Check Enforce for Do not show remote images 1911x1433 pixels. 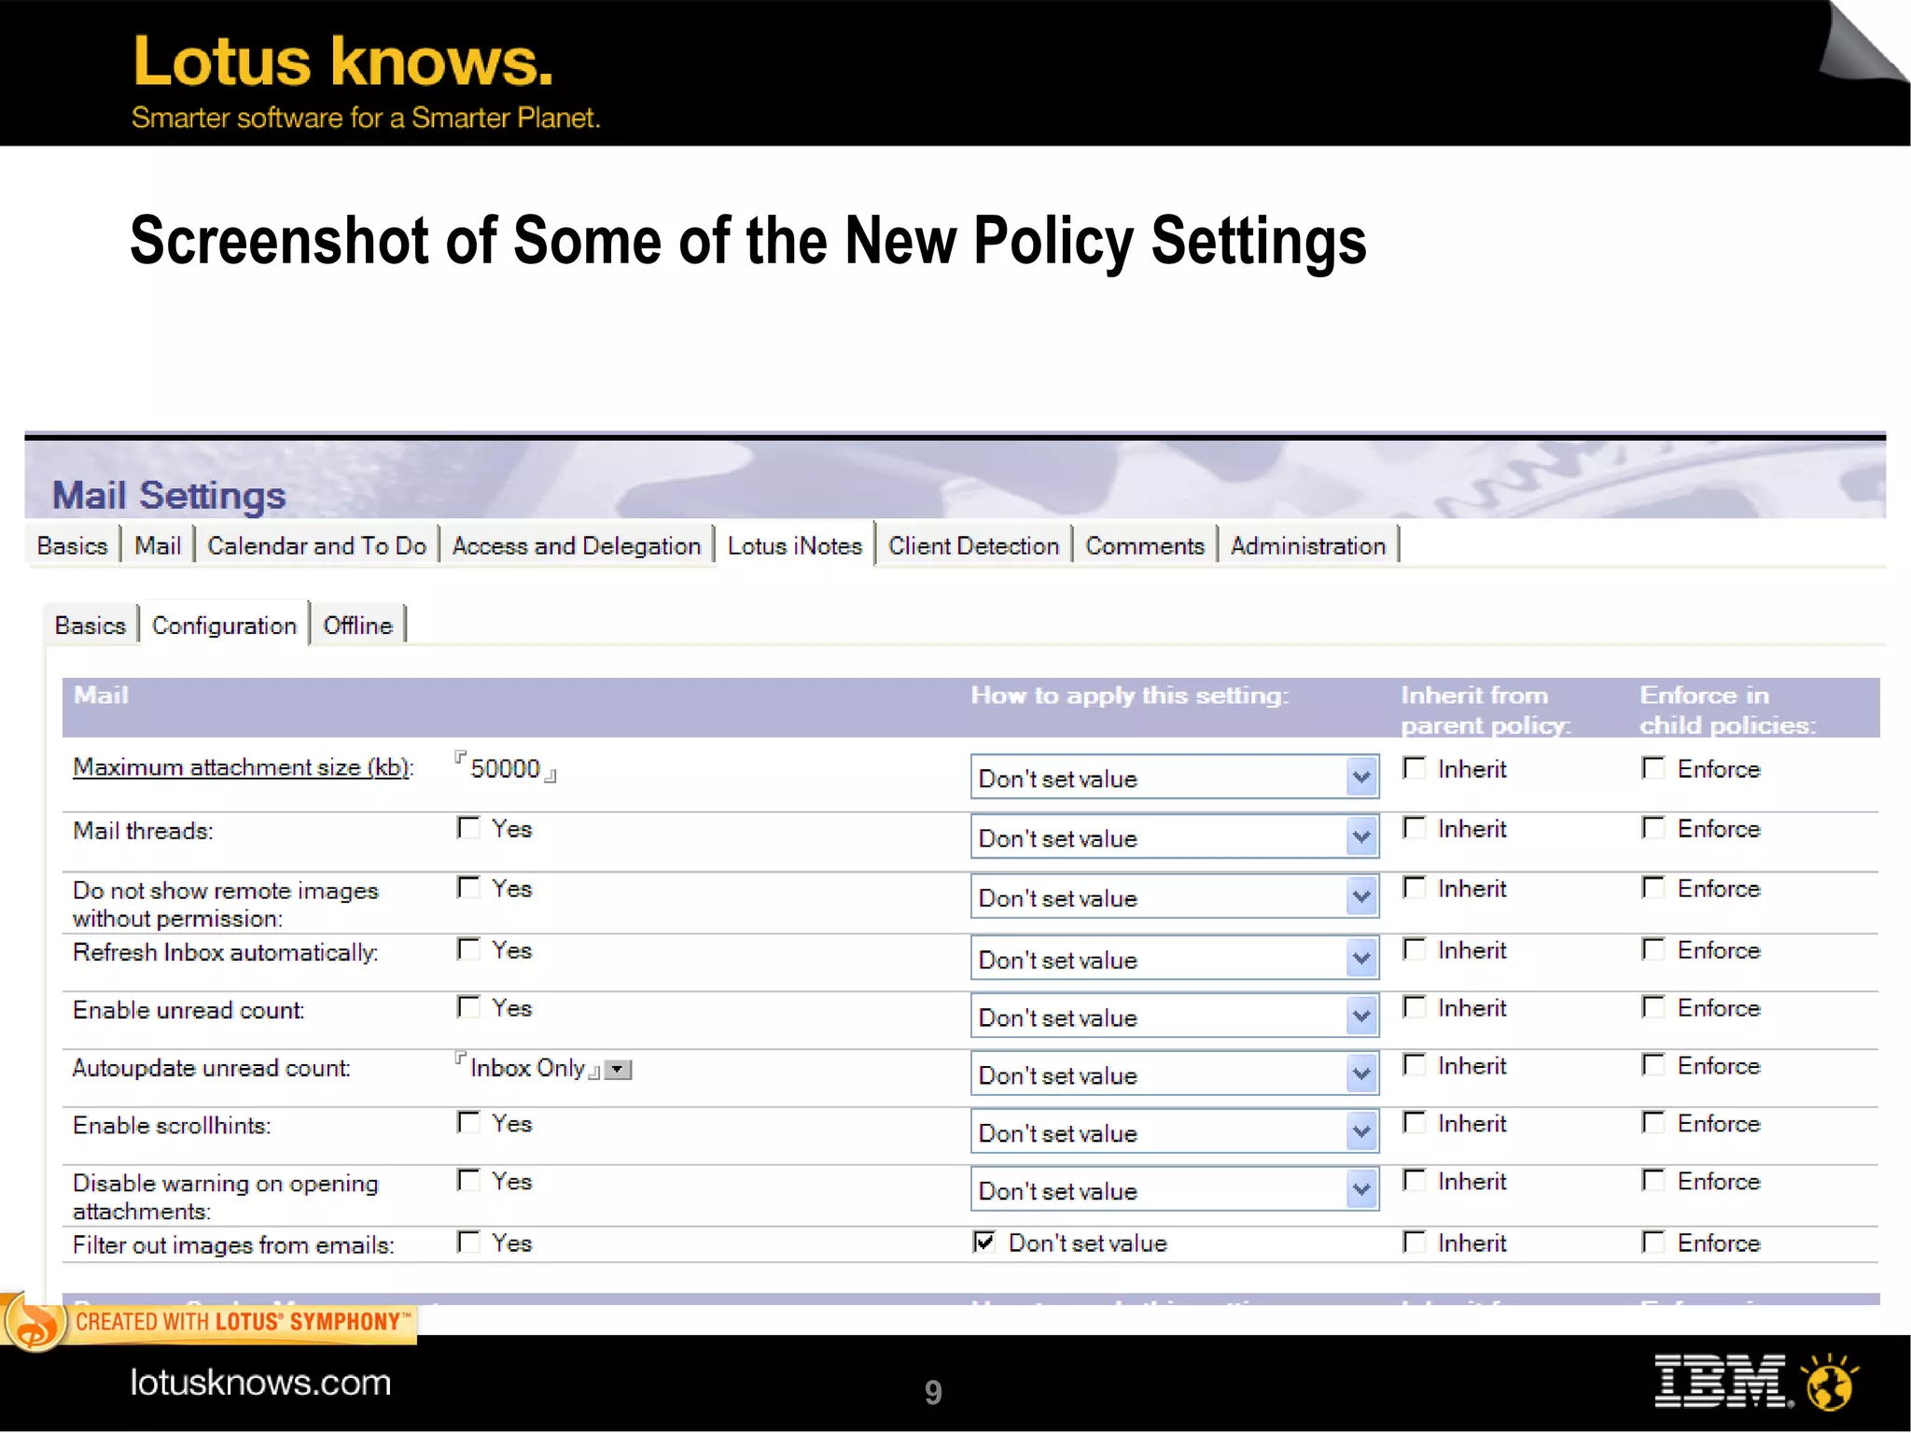pos(1653,888)
